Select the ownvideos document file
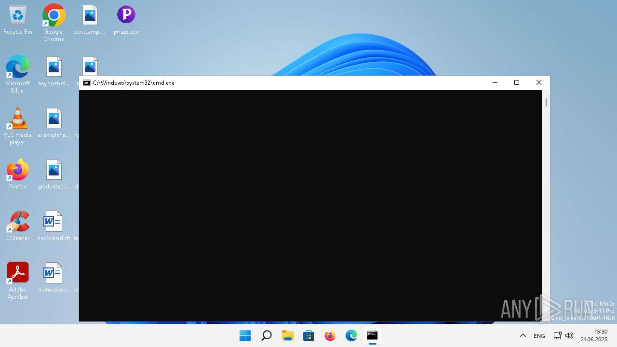This screenshot has width=617, height=347. click(54, 278)
